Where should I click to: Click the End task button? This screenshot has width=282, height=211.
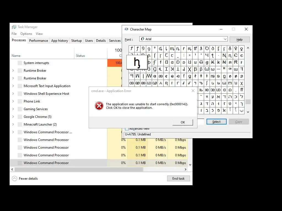pyautogui.click(x=178, y=179)
